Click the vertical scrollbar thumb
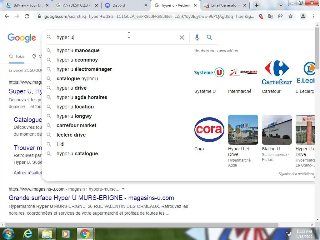The height and width of the screenshot is (240, 320). click(317, 48)
